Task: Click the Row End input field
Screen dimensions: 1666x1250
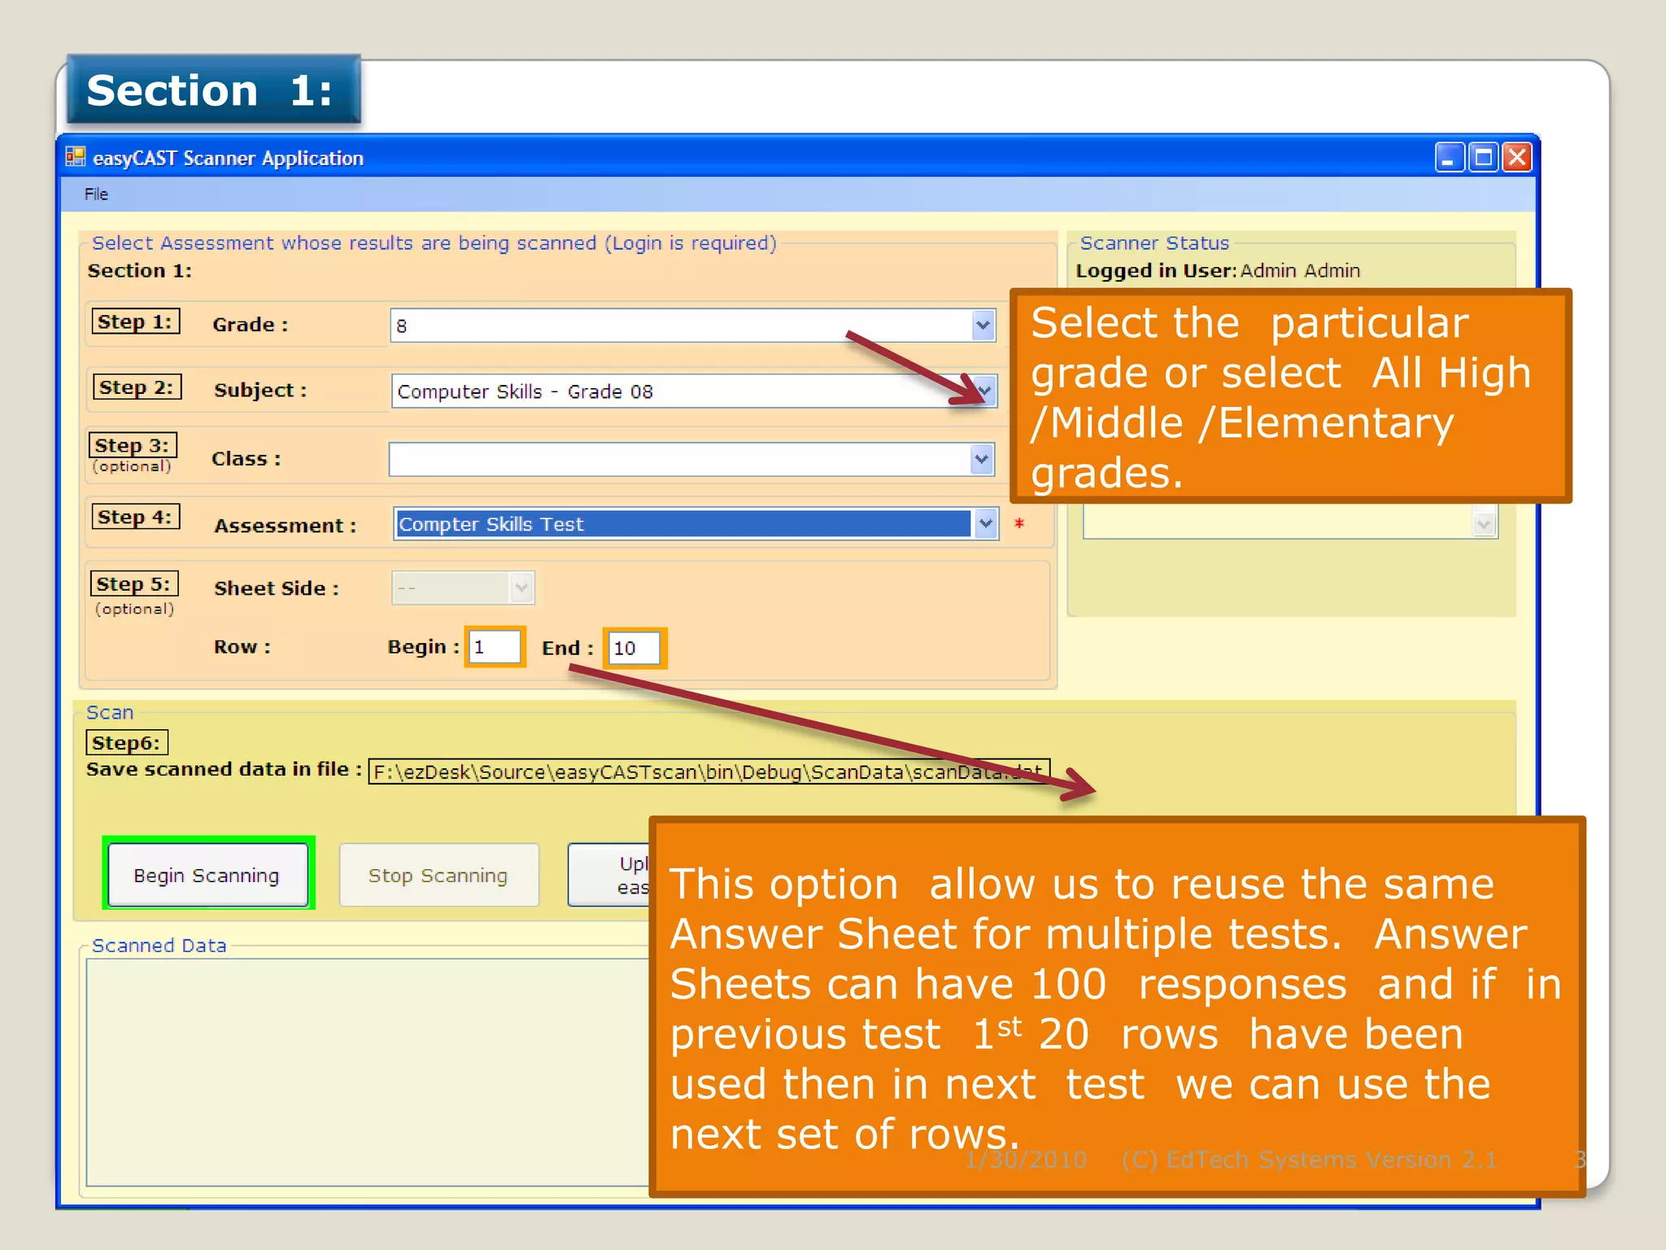Action: coord(635,649)
